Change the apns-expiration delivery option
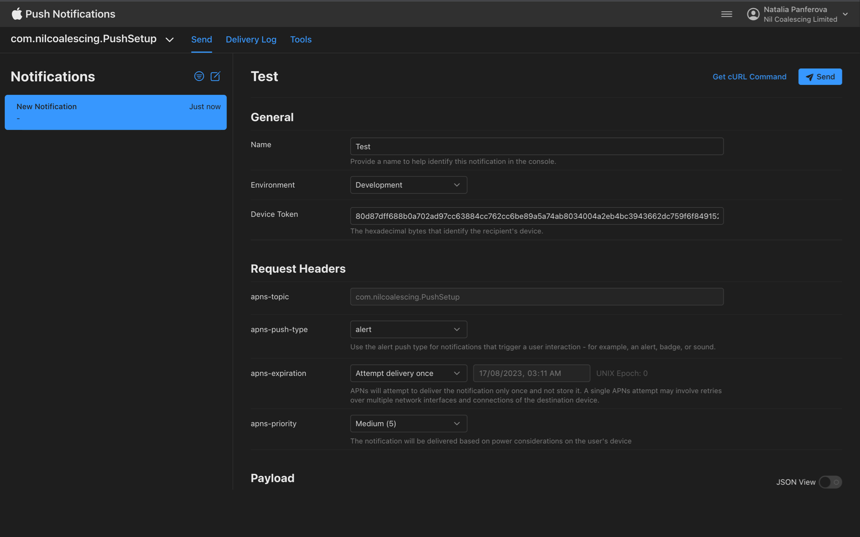The image size is (860, 537). [408, 373]
